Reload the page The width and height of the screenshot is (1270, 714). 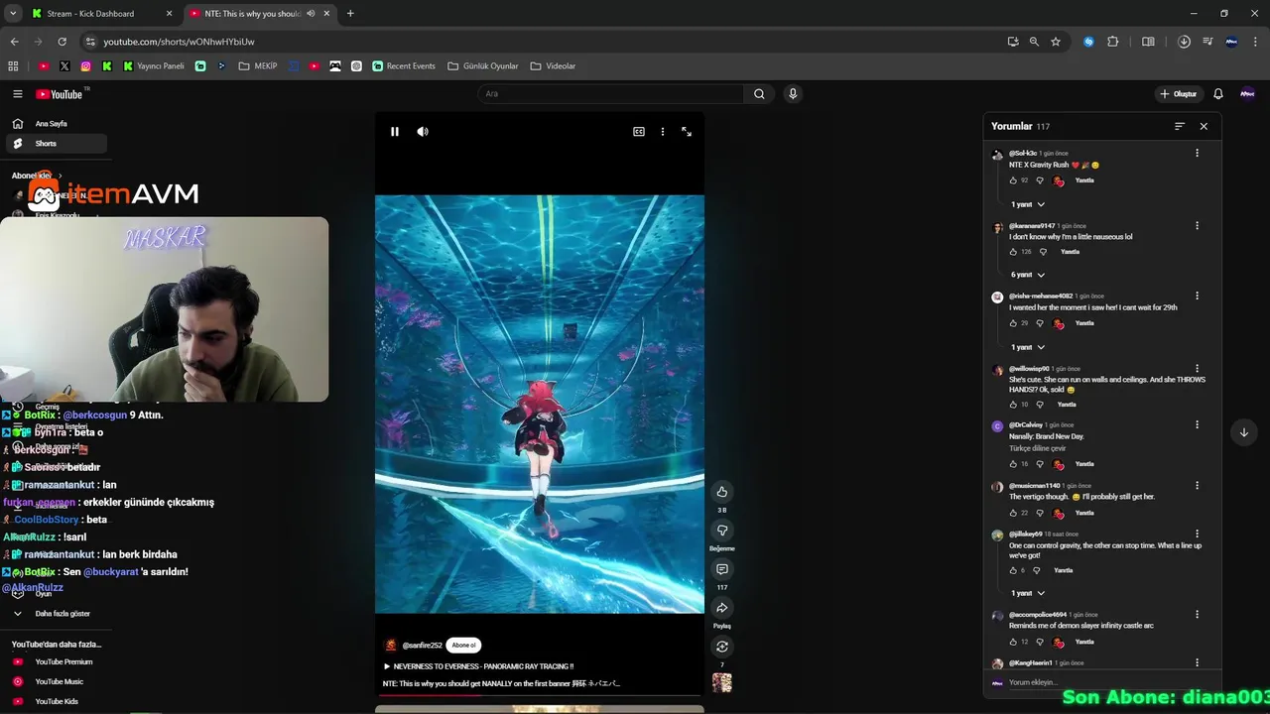62,42
